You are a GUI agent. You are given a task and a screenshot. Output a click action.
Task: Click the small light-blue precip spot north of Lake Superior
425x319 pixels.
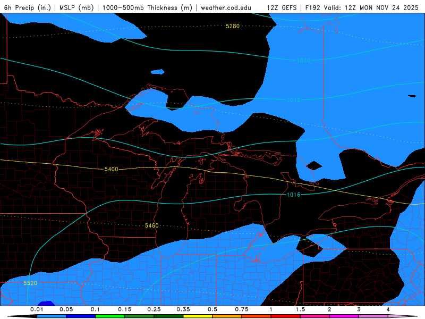coord(157,72)
